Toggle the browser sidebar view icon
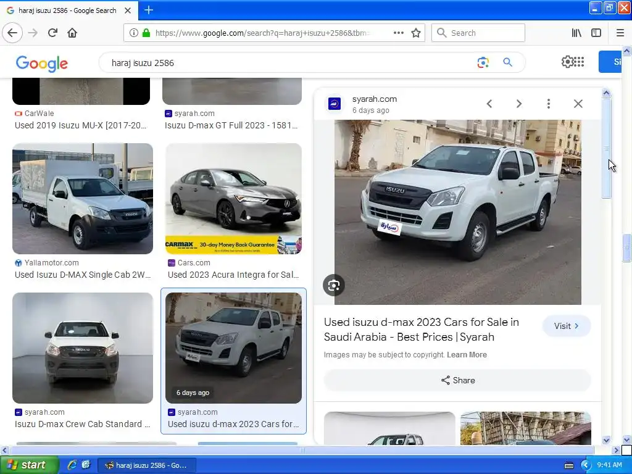 point(596,33)
